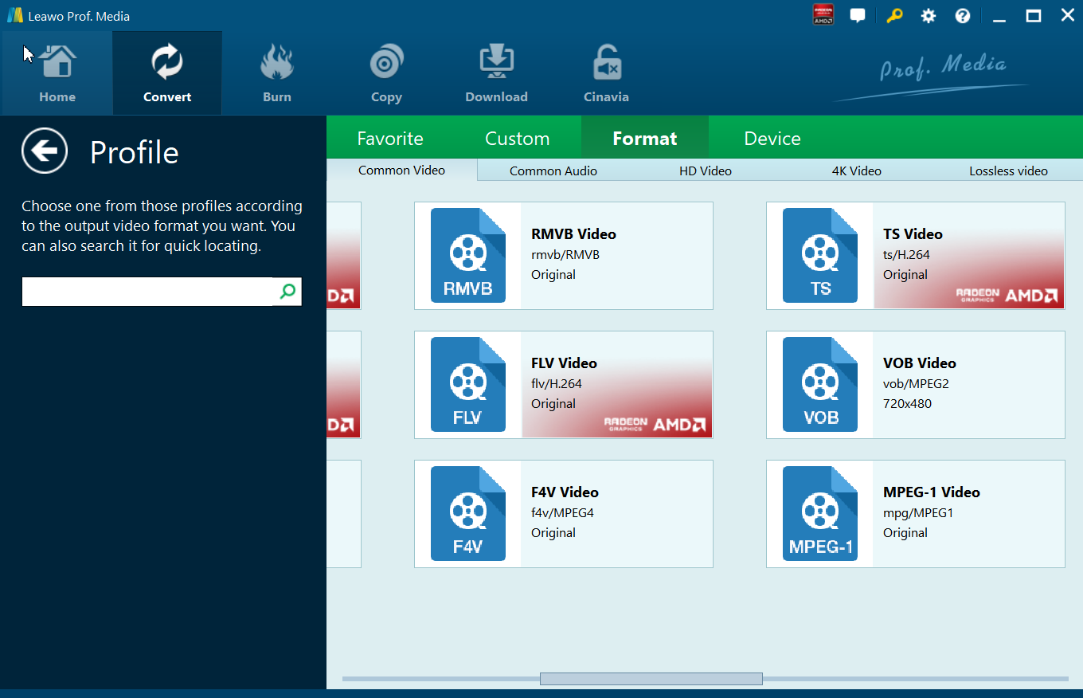This screenshot has height=698, width=1083.
Task: Choose the VOB Video profile
Action: [x=915, y=385]
